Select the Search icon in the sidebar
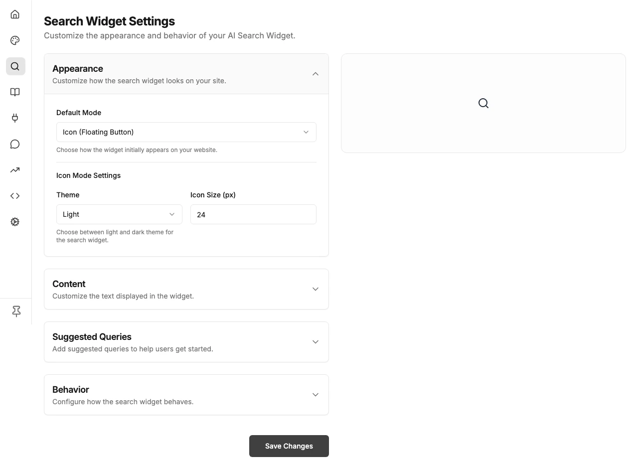This screenshot has width=638, height=469. pyautogui.click(x=15, y=66)
